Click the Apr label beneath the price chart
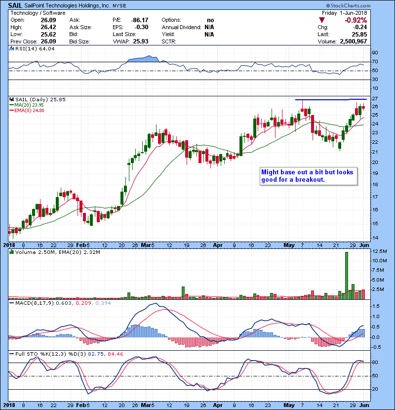Screen dimensions: 395x410 (218, 246)
